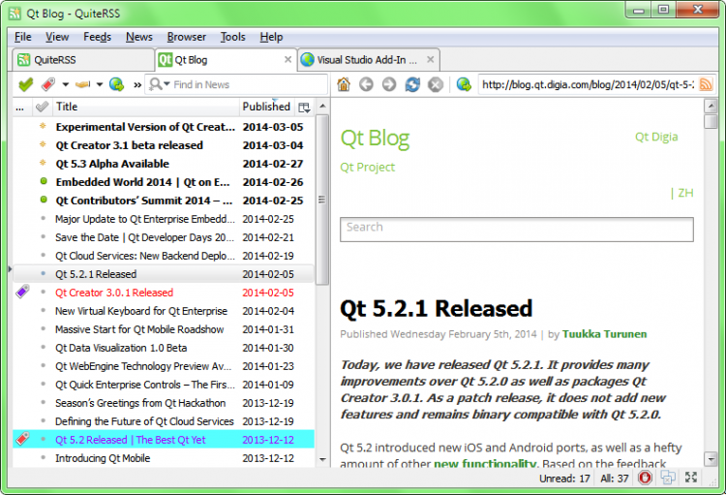
Task: Stop loading the page
Action: click(x=436, y=84)
